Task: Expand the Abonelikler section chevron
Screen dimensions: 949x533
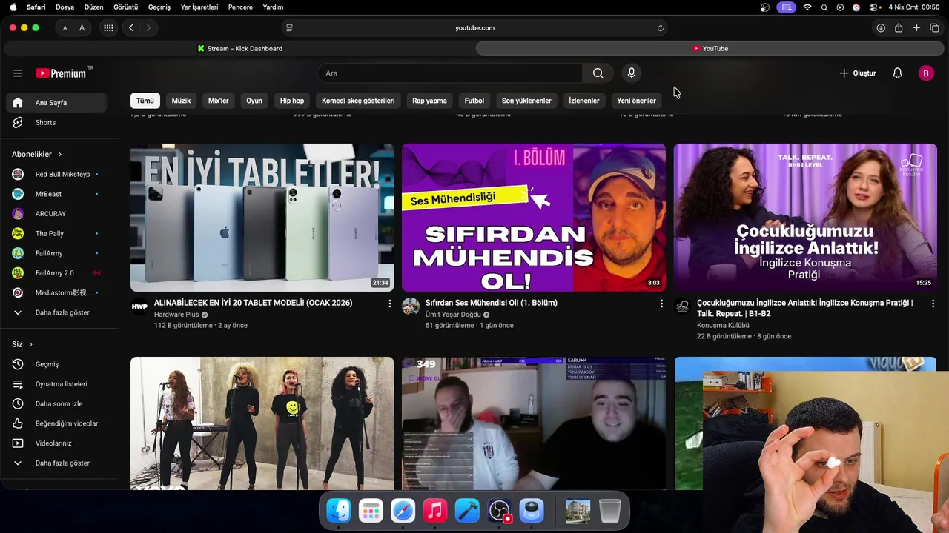Action: [59, 154]
